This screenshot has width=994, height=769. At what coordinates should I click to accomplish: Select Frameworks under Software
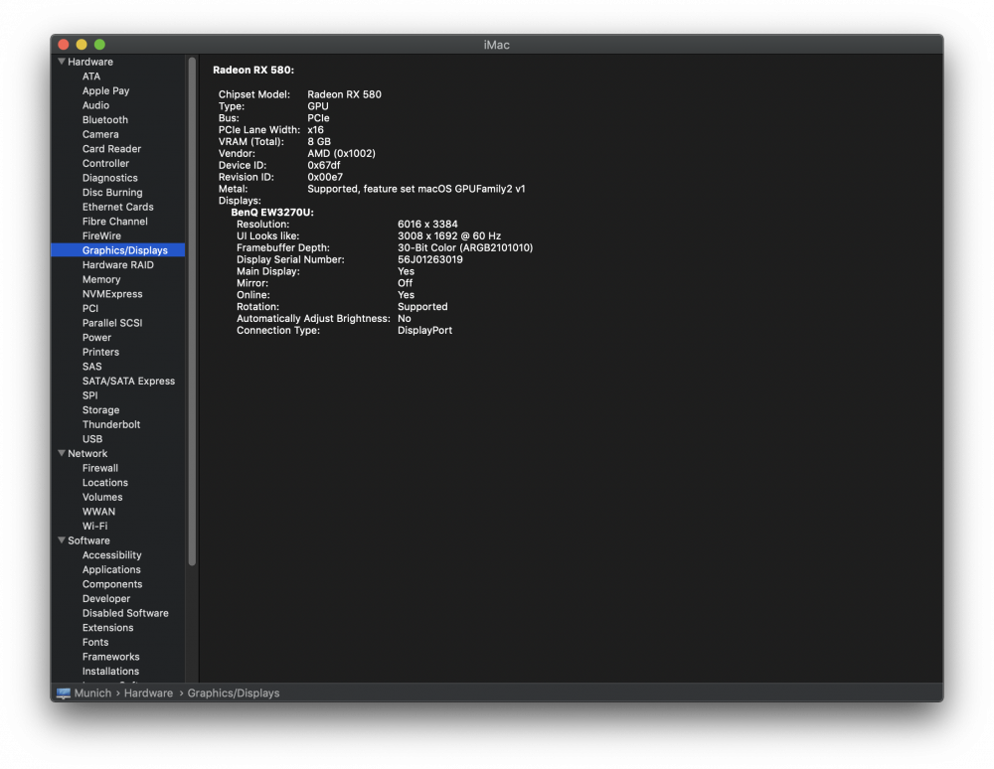pyautogui.click(x=111, y=657)
